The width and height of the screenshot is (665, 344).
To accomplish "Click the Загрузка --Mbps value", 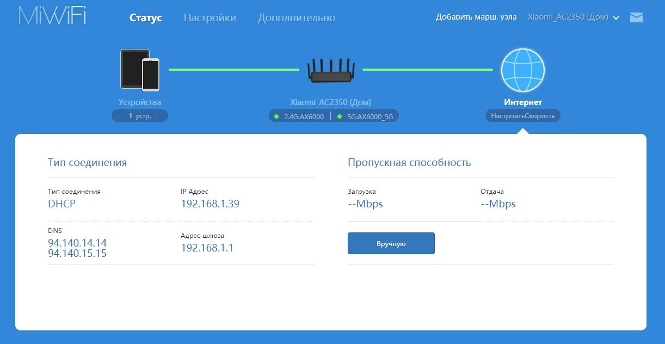I will tap(365, 204).
